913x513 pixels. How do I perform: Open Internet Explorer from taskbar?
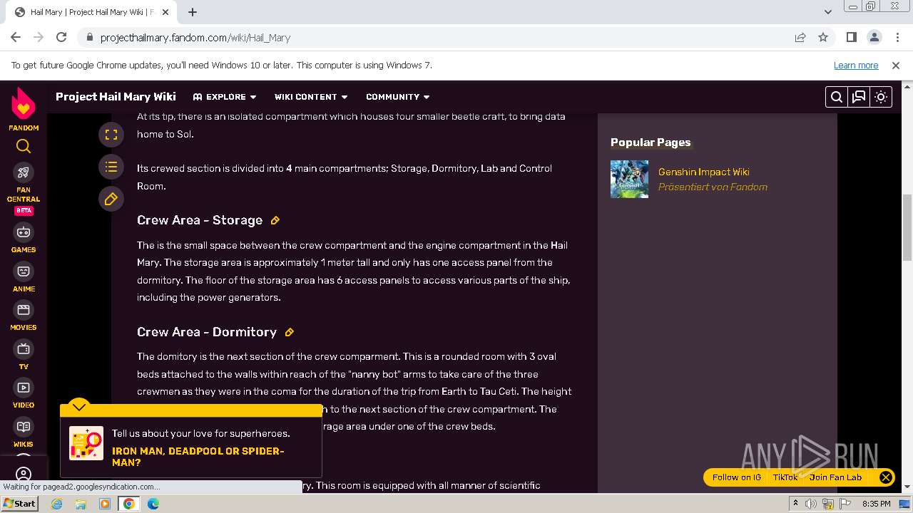click(x=56, y=504)
